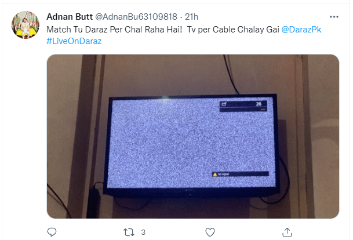This screenshot has height=240, width=353.
Task: Open the share tweet icon
Action: tap(287, 232)
